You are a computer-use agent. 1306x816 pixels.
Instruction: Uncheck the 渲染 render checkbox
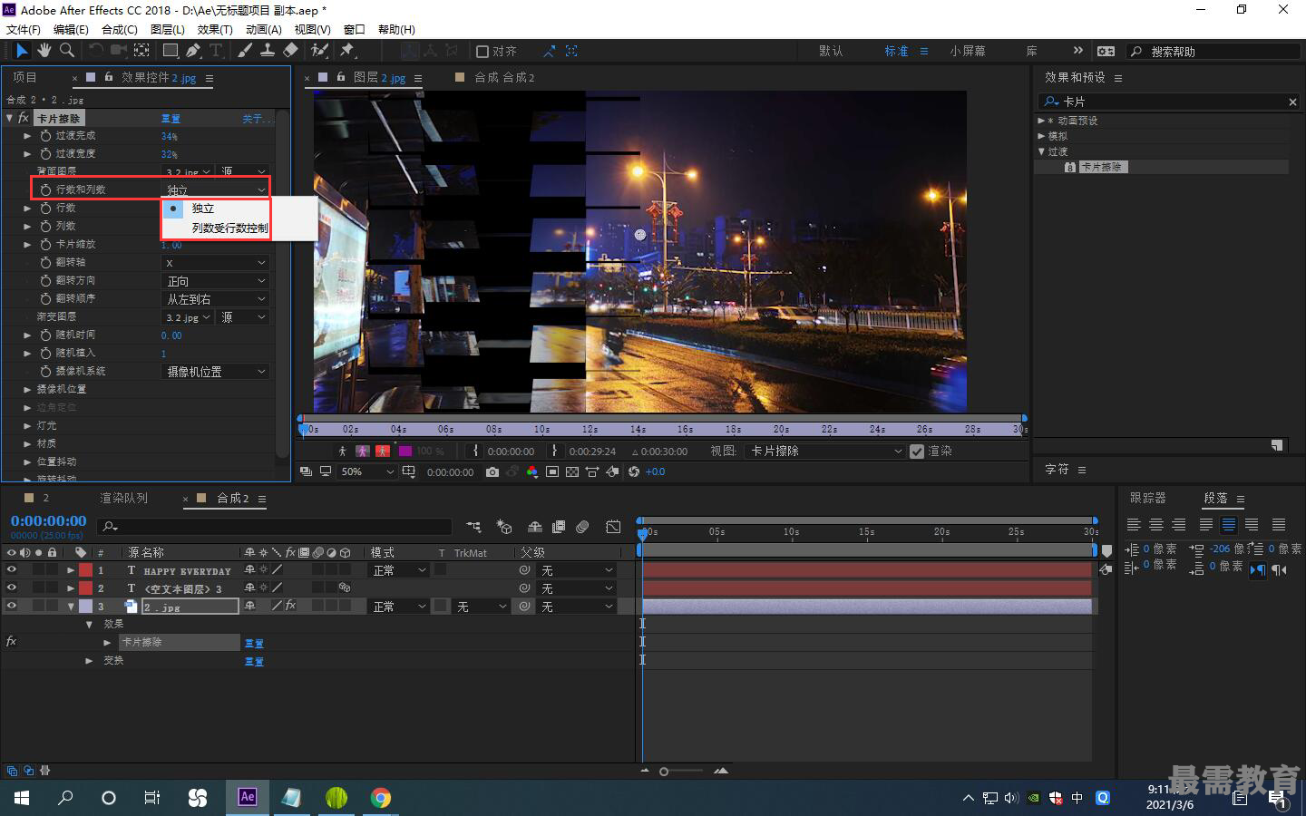917,452
